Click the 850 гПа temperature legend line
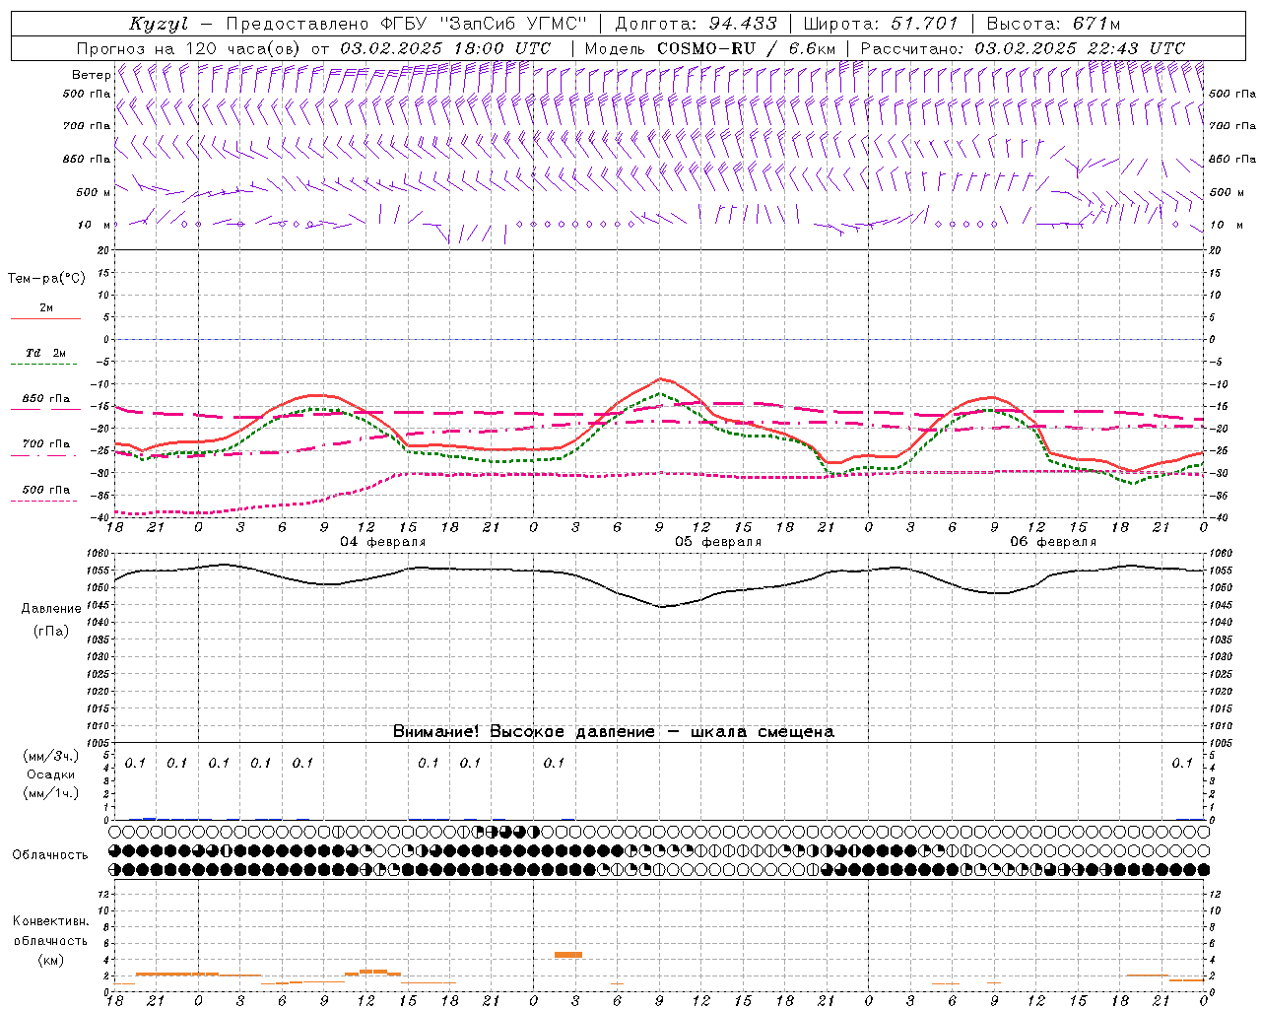Image resolution: width=1261 pixels, height=1009 pixels. [x=45, y=409]
